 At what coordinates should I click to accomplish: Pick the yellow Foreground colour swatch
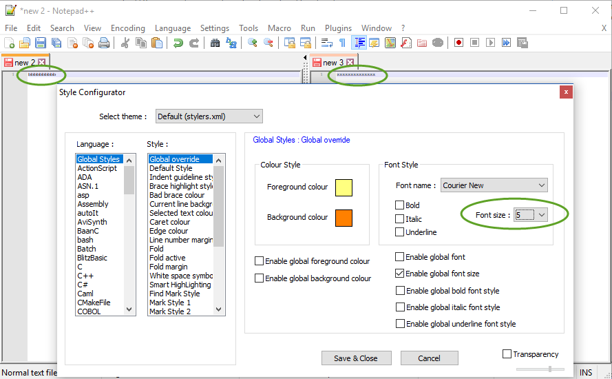point(344,187)
